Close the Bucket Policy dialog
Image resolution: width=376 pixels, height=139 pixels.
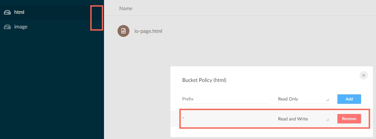tap(363, 75)
